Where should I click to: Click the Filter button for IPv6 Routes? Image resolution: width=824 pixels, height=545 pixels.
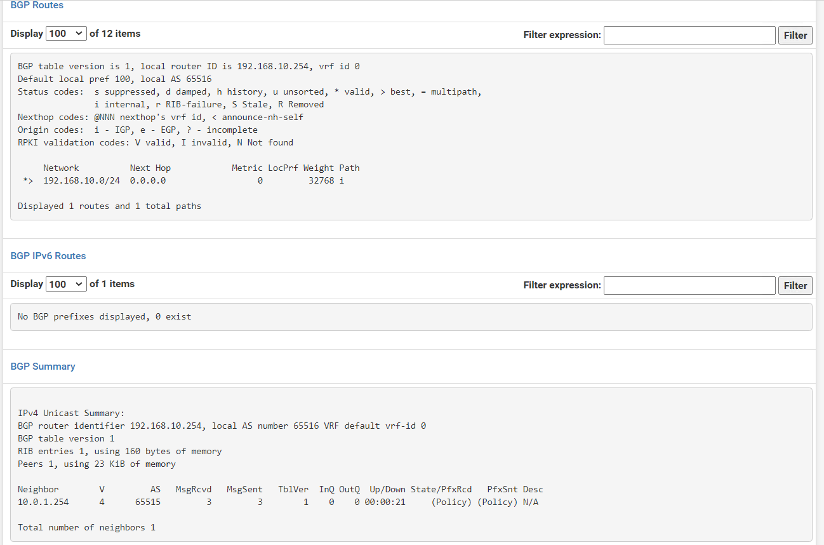coord(795,286)
